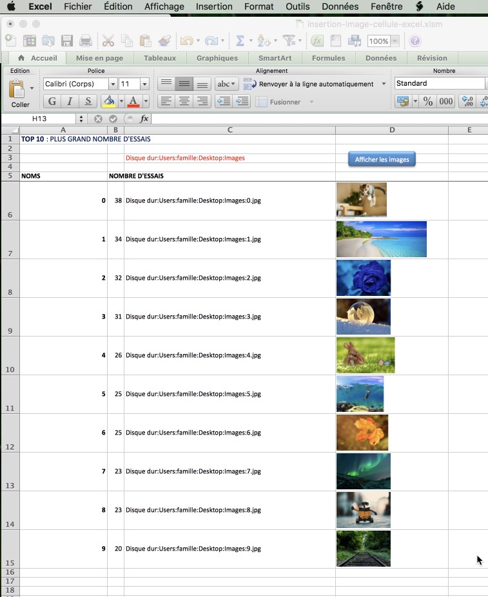This screenshot has width=488, height=597.
Task: Insert AutoSum with sigma icon
Action: (240, 41)
